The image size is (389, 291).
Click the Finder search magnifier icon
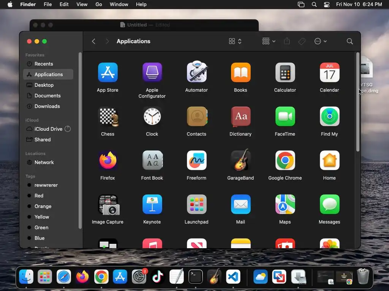pos(349,41)
